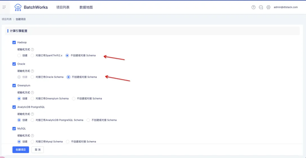Screen dimensions: 306x158
Task: Open the admin@dtstack.com account menu
Action: point(286,7)
